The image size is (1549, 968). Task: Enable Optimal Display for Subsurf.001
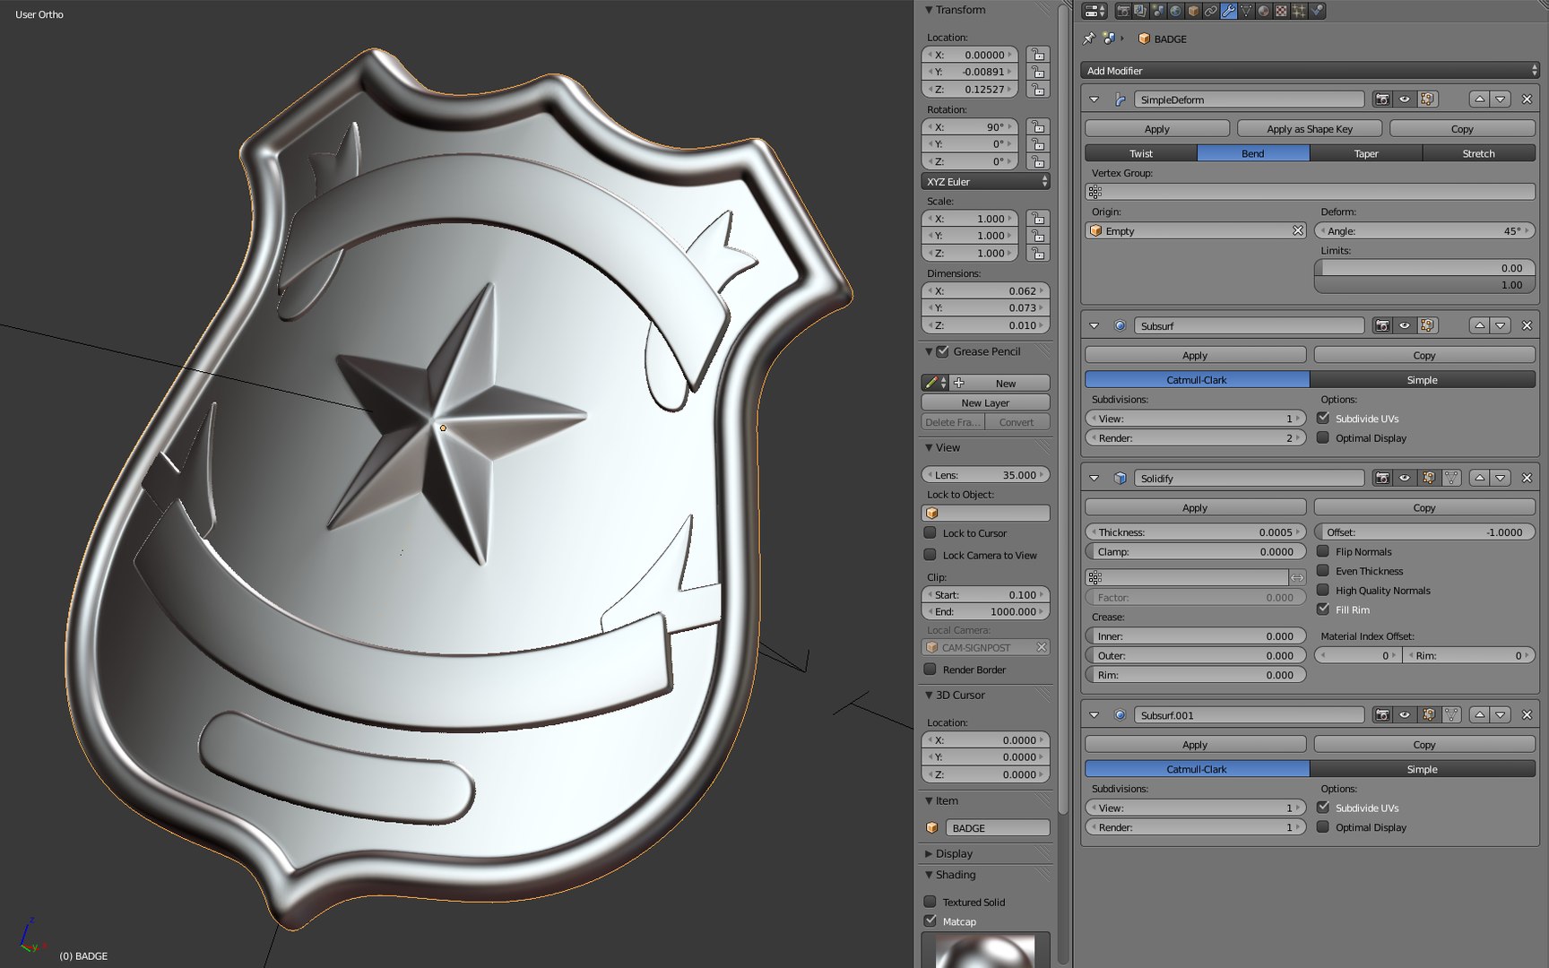point(1323,826)
